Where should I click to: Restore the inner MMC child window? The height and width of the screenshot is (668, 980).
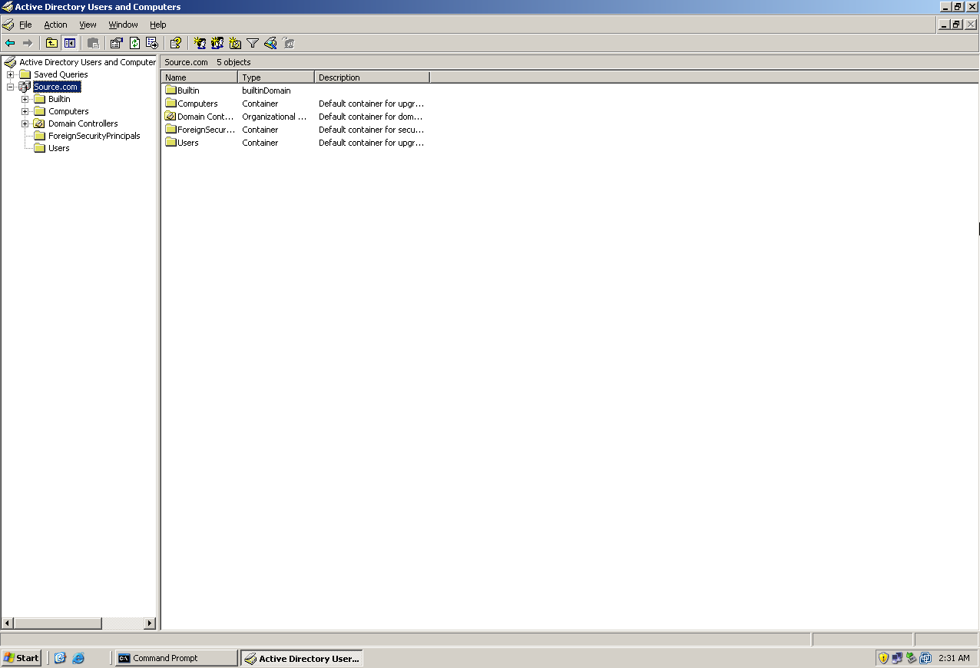pos(957,25)
